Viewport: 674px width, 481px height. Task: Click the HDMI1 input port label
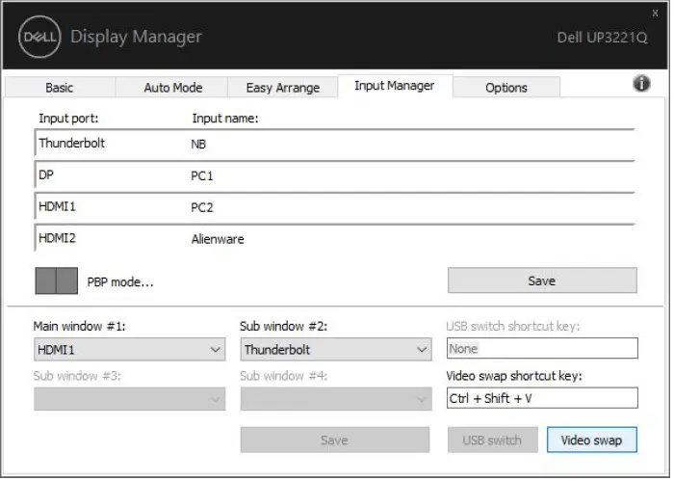click(57, 206)
